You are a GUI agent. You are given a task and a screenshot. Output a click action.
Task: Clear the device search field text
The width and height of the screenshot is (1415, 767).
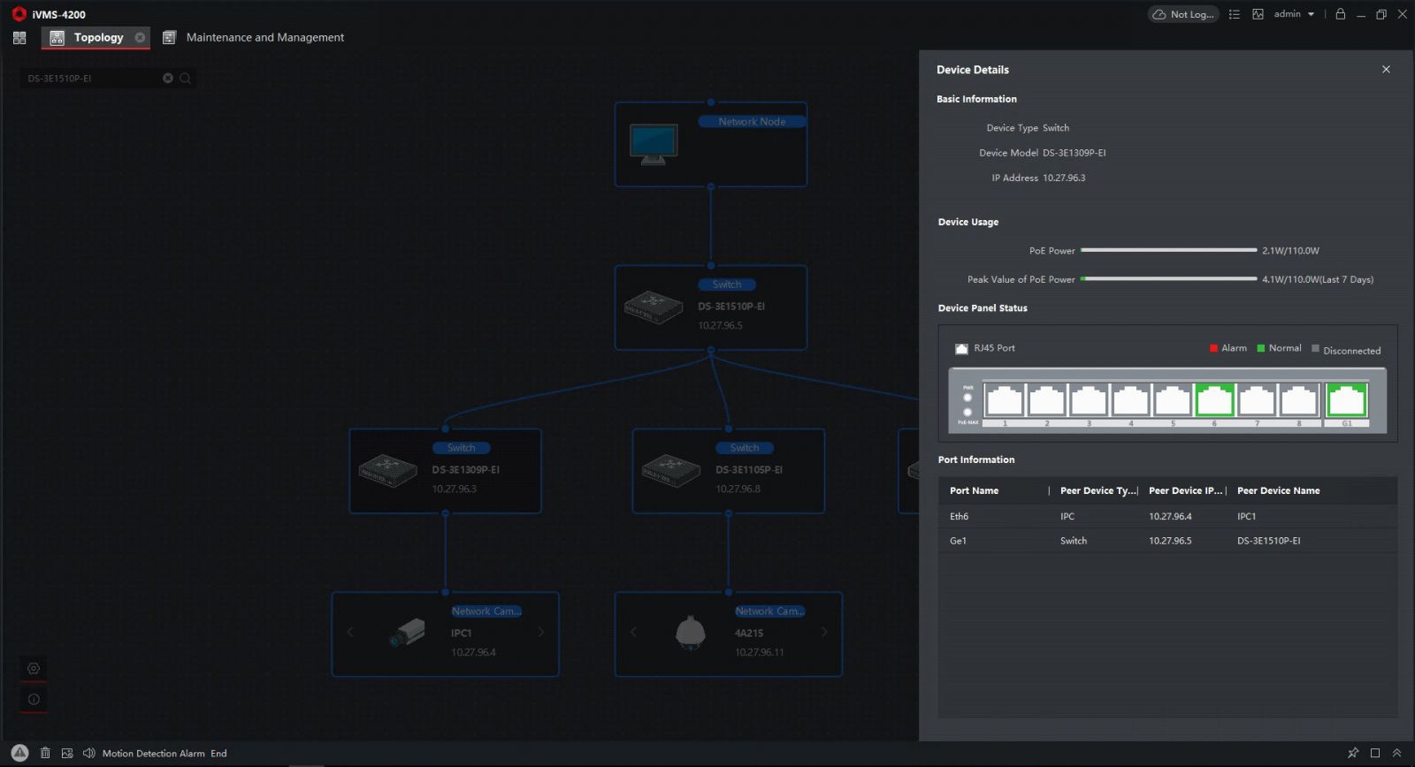coord(168,78)
